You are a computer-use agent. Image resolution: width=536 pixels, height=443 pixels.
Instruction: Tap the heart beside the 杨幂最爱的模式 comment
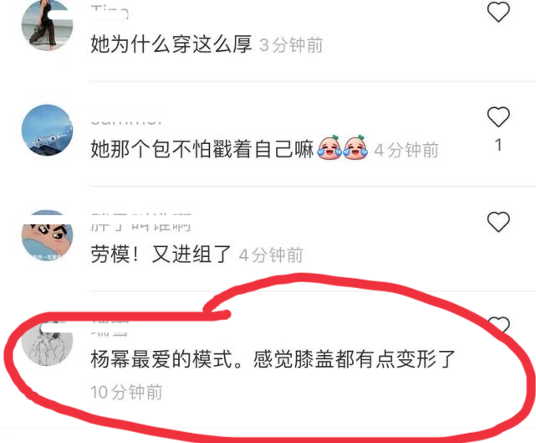coord(499,325)
